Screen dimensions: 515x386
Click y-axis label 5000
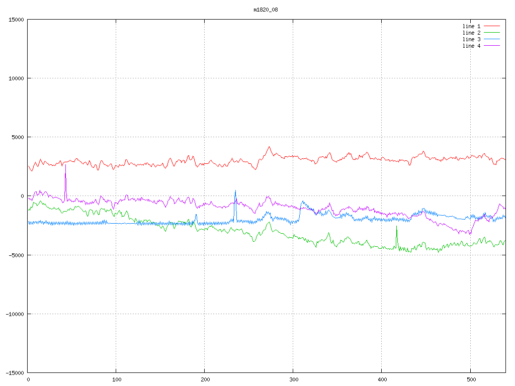(x=18, y=137)
